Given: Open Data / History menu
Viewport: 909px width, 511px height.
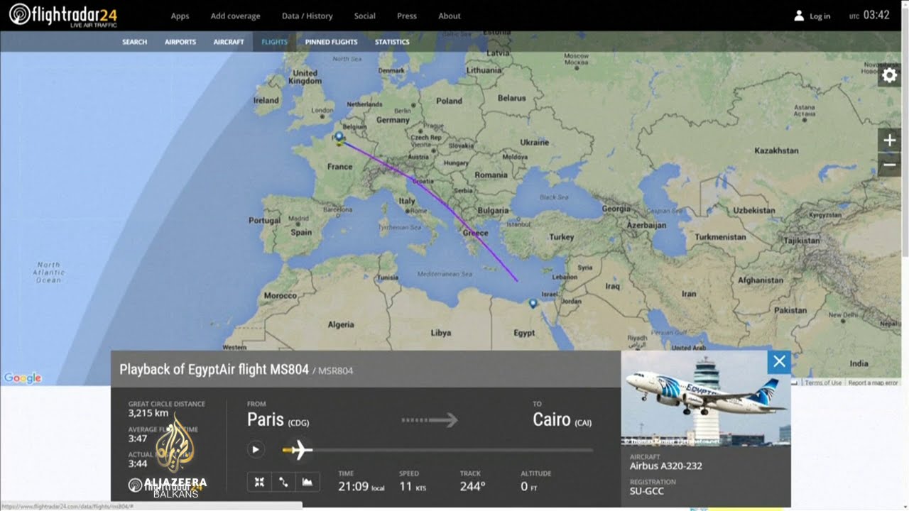Looking at the screenshot, I should coord(307,16).
